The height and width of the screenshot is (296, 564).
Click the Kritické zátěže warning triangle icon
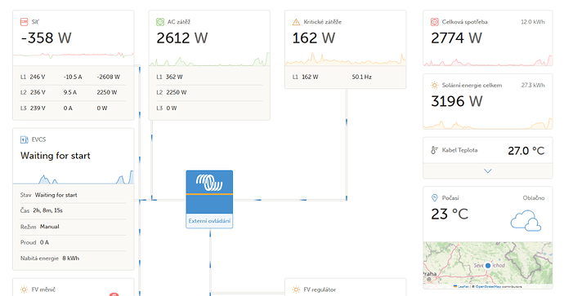(296, 22)
